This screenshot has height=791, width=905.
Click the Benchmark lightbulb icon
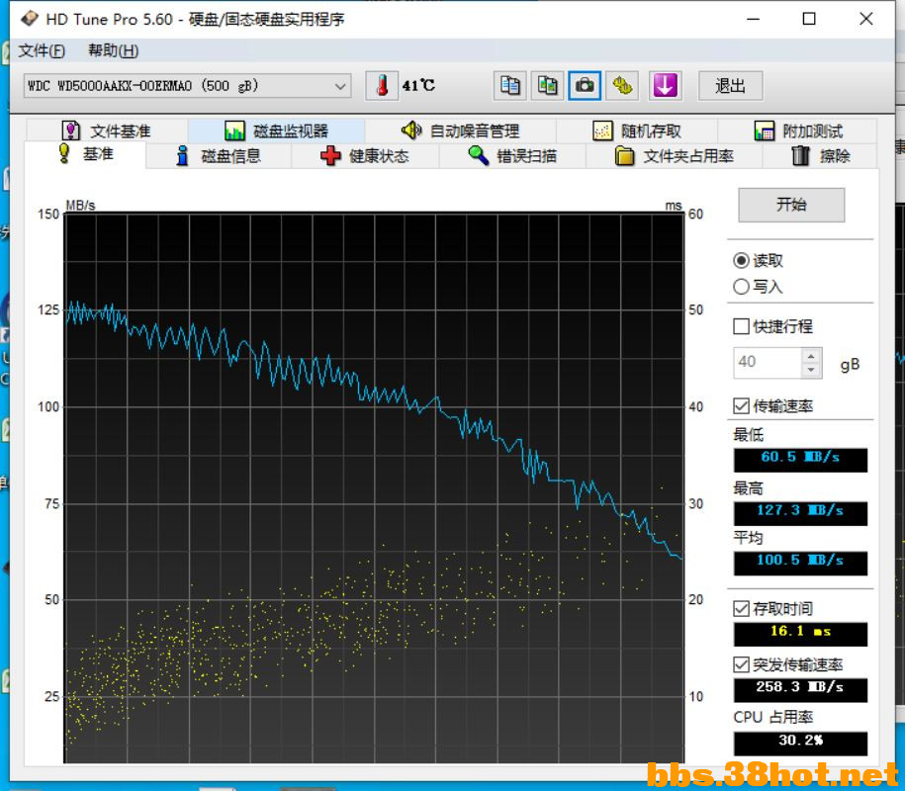pos(64,153)
